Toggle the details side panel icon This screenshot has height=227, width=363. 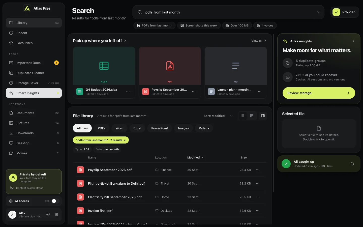coord(263,116)
